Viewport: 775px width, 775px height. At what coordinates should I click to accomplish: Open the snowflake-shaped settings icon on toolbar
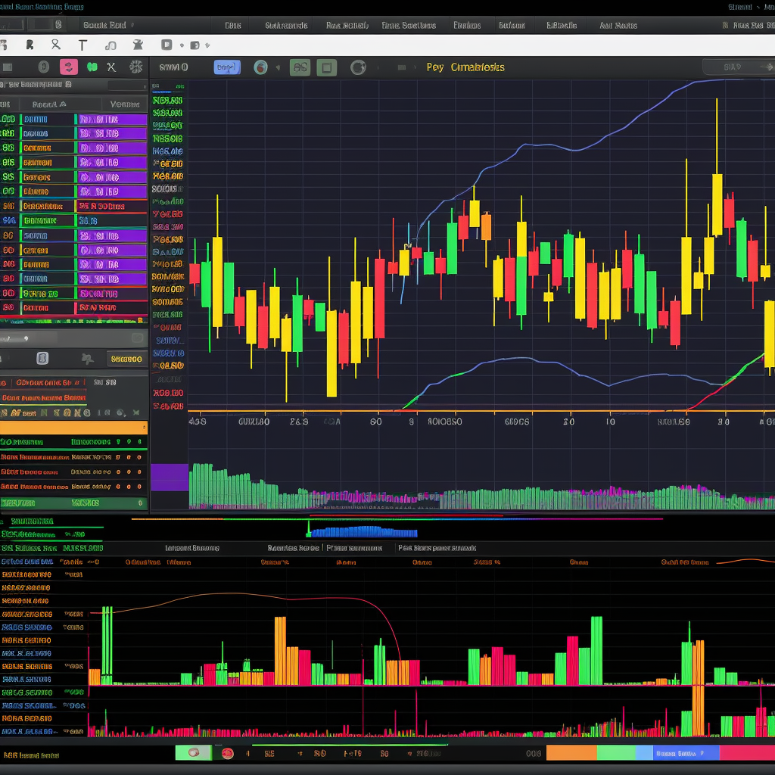pos(137,67)
